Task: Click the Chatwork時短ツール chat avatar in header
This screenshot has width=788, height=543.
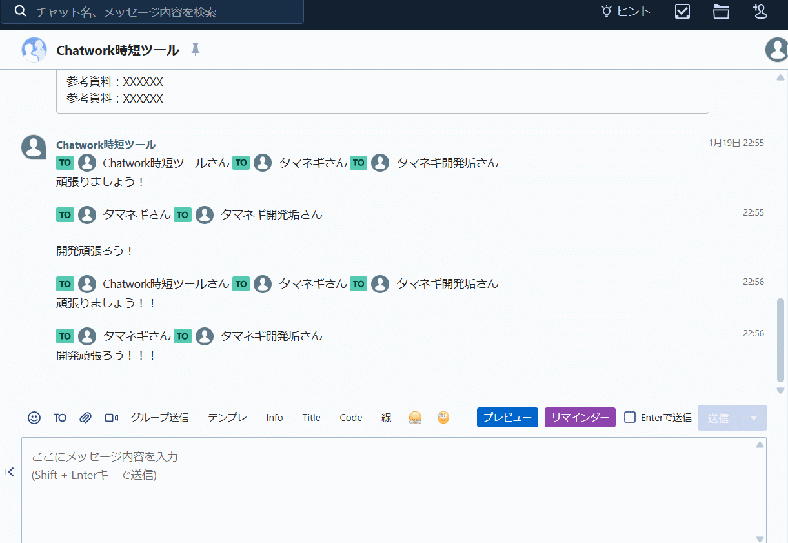Action: coord(34,50)
